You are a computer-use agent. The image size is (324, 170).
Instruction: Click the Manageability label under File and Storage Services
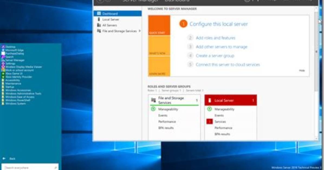[168, 109]
